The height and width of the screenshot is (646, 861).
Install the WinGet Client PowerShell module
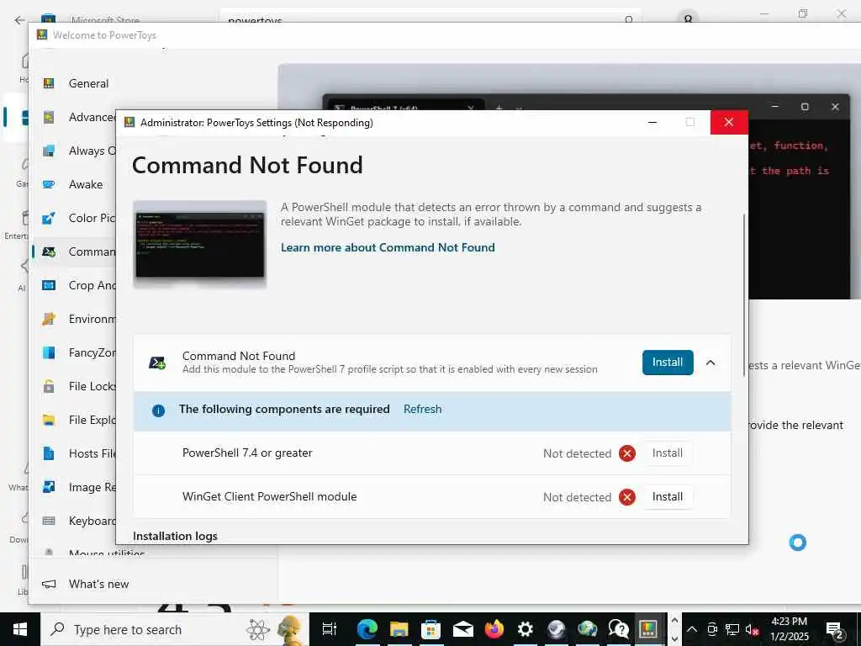667,496
